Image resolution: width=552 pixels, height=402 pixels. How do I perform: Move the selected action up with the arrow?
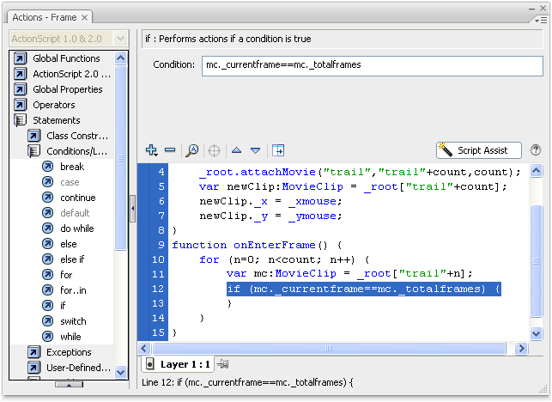pyautogui.click(x=237, y=150)
